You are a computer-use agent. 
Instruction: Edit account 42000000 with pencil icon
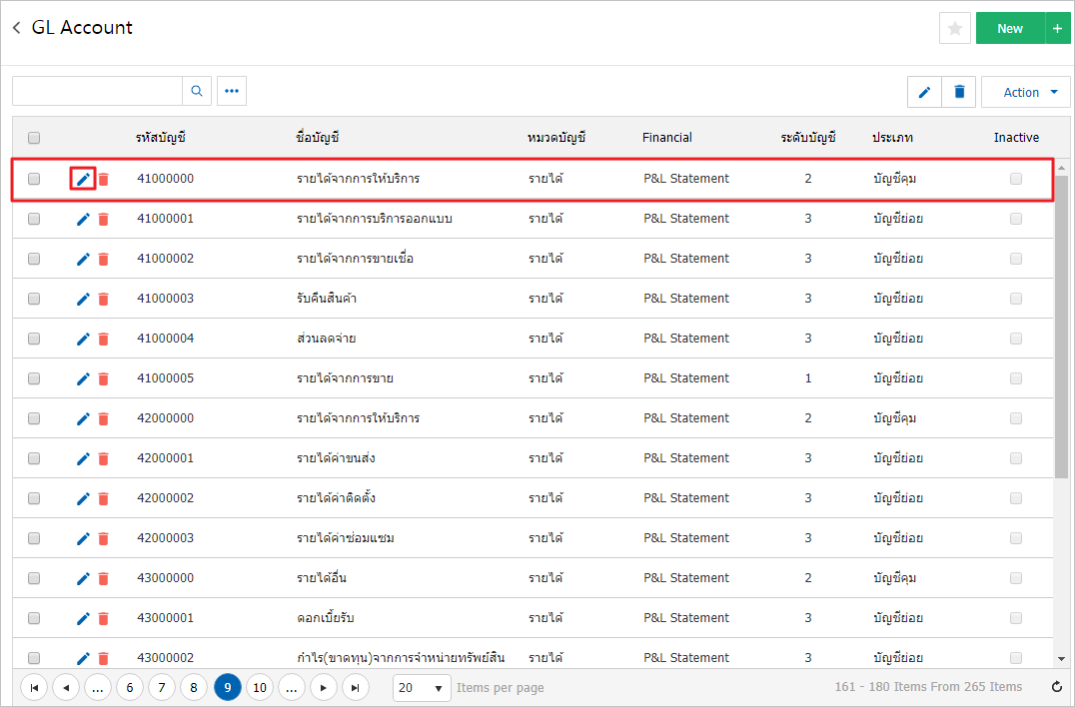(x=83, y=418)
